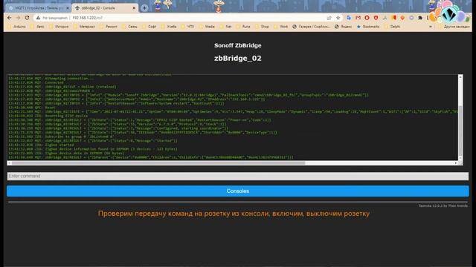Screen dimensions: 476x267
Task: Open the Media bookmarks folder
Action: click(208, 27)
